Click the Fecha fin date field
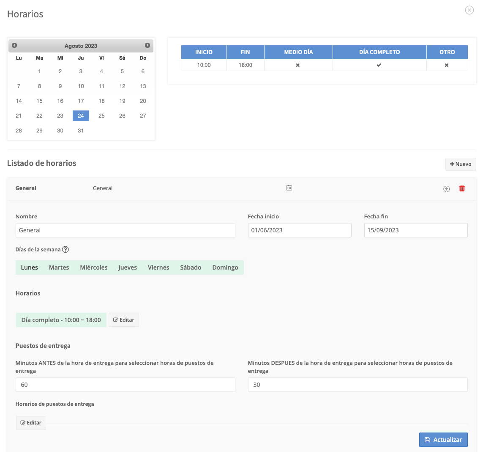Screen dimensions: 483x452 (416, 230)
